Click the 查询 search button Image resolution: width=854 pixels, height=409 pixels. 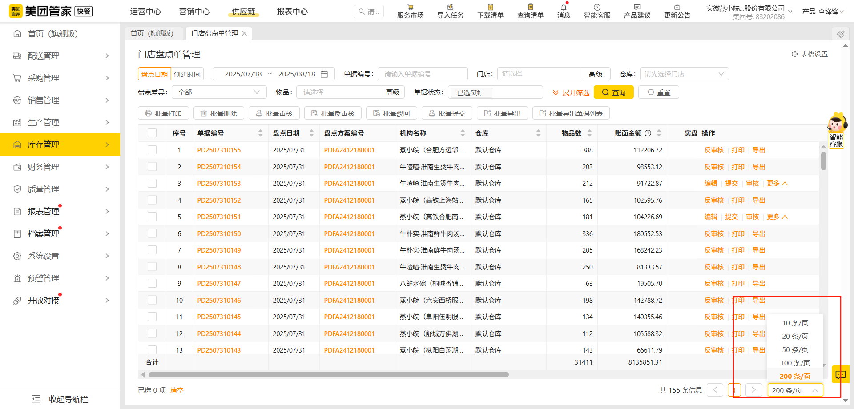[x=613, y=92]
